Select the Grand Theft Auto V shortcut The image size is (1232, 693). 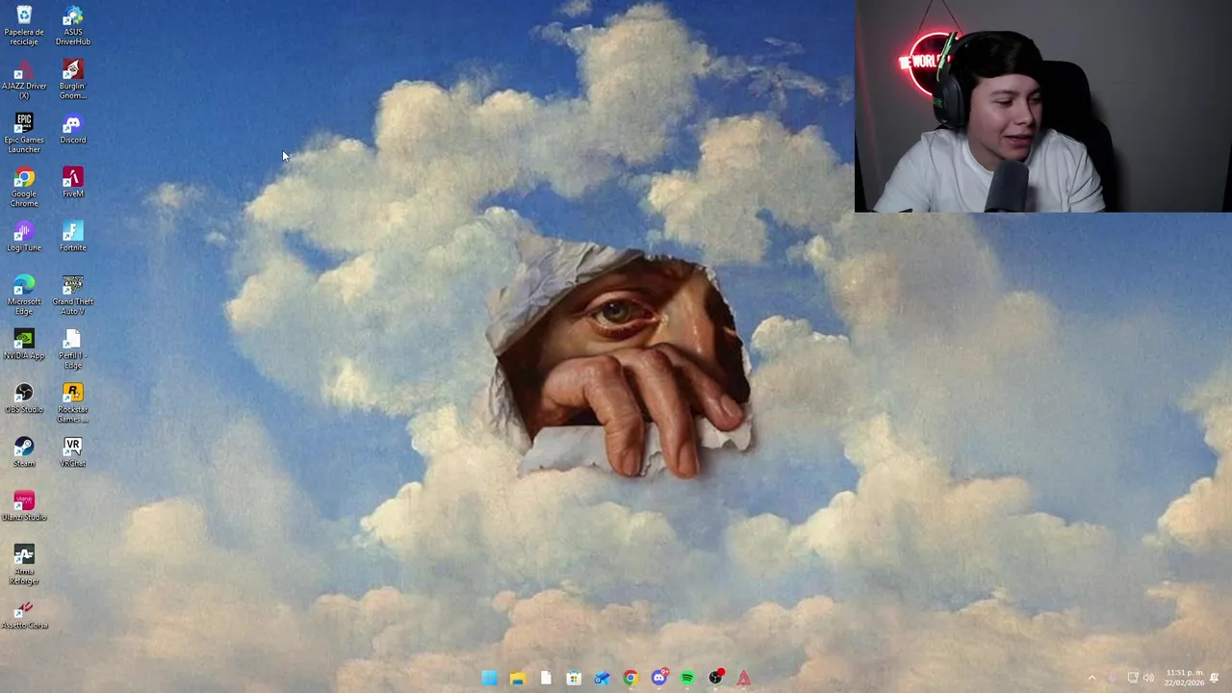(x=72, y=295)
